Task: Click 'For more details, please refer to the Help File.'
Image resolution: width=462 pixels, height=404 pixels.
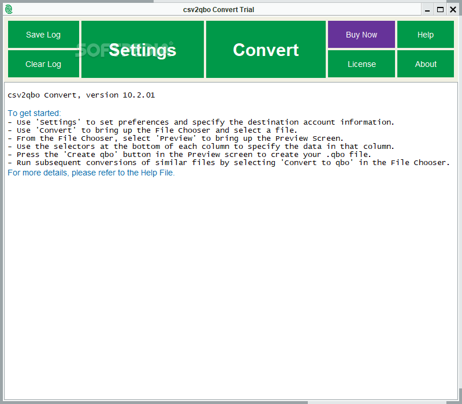Action: (91, 173)
